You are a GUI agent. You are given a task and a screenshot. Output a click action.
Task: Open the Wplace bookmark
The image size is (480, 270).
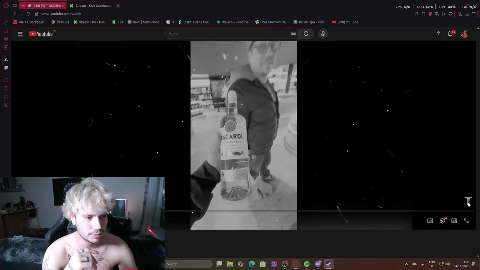[233, 22]
